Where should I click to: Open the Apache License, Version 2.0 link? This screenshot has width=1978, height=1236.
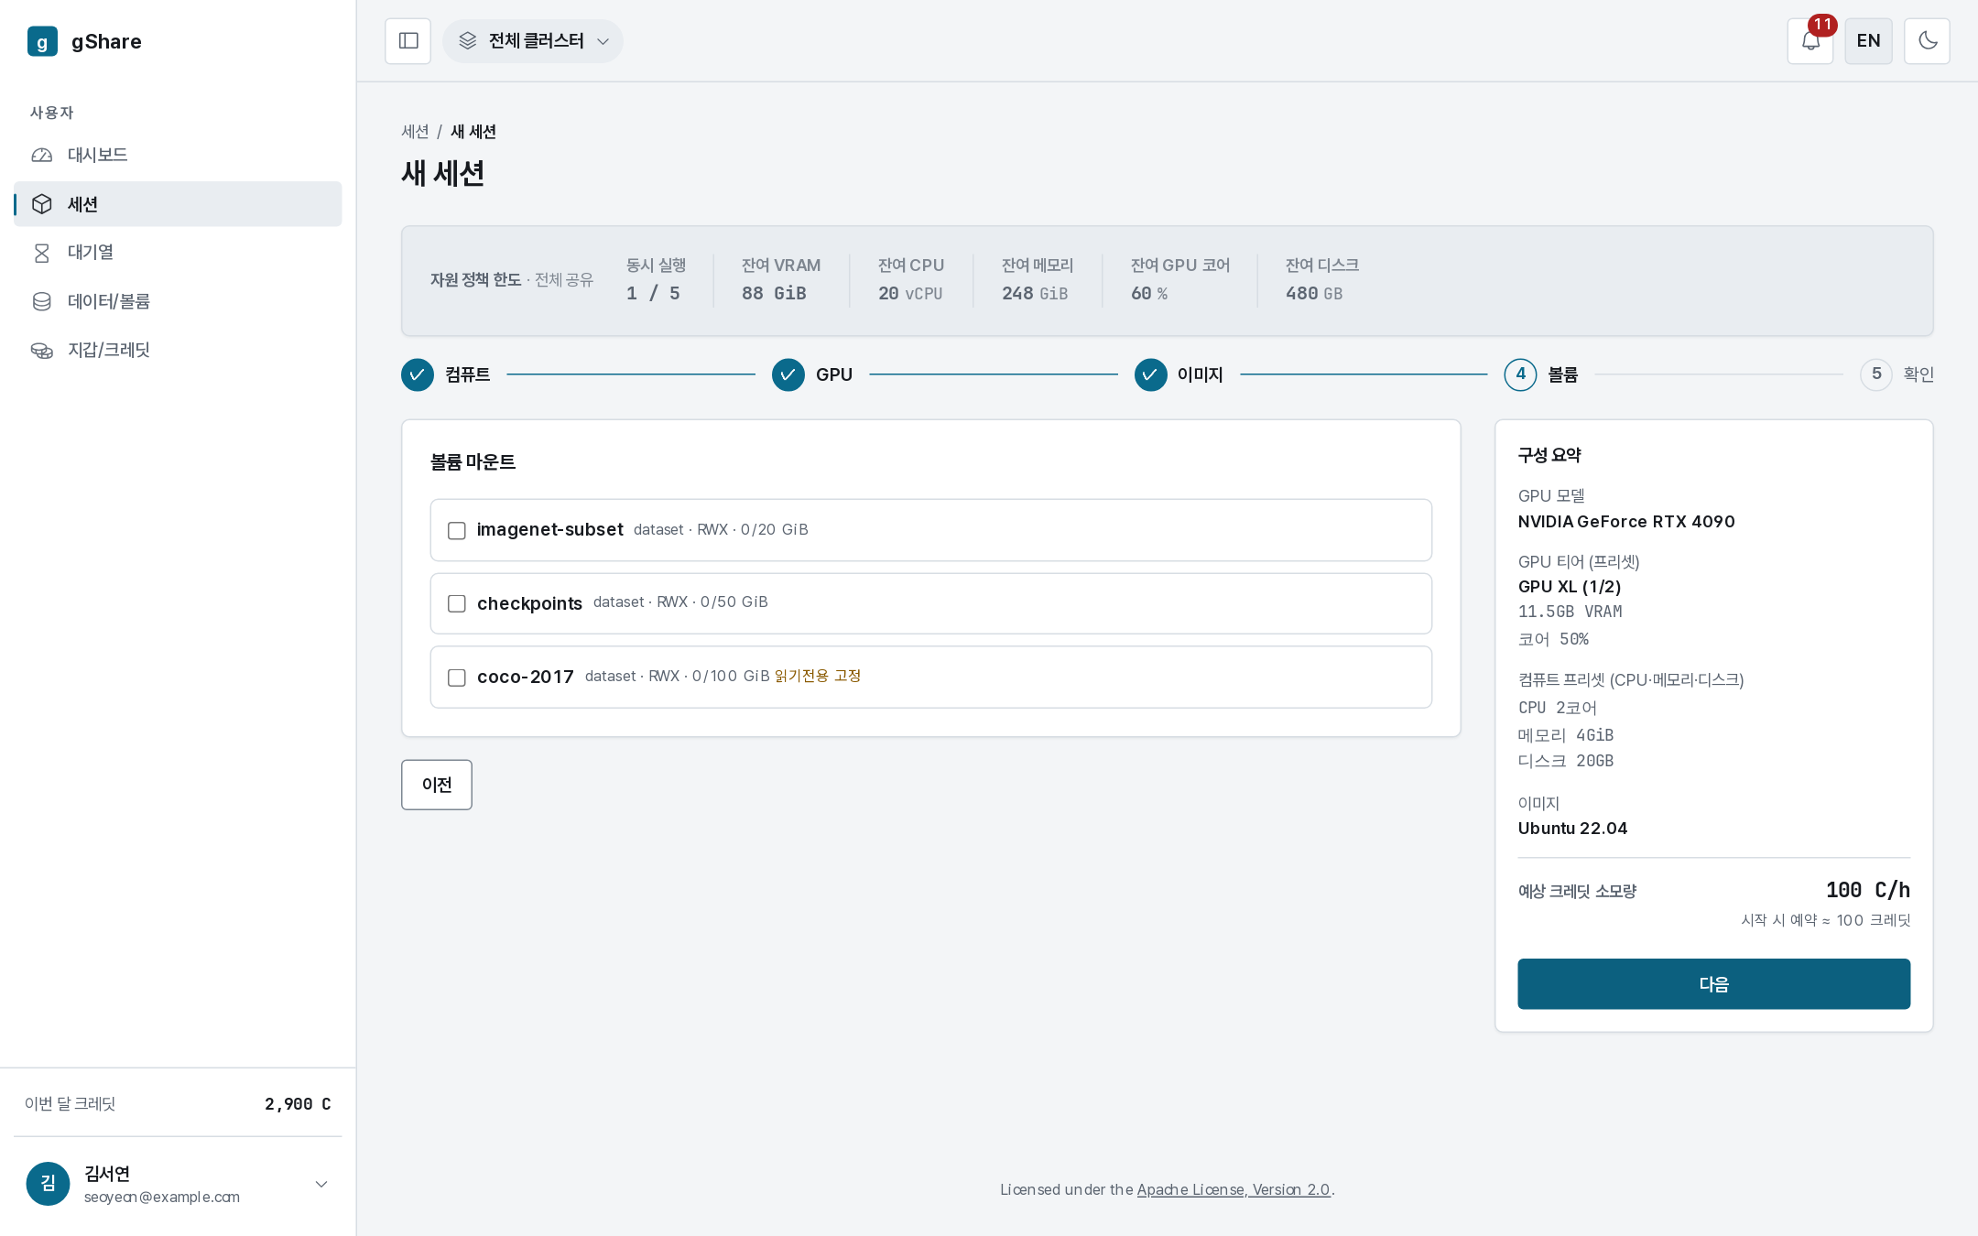coord(1234,1189)
